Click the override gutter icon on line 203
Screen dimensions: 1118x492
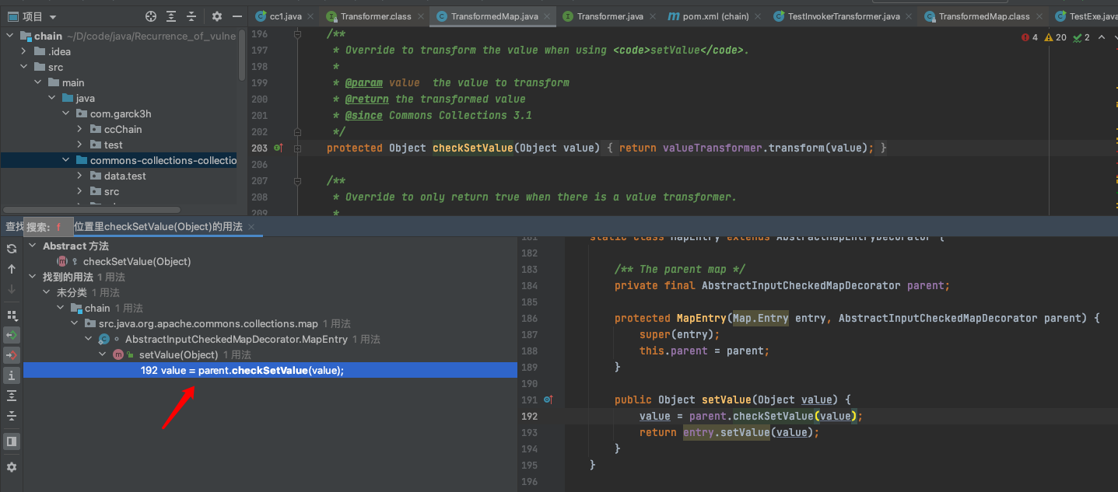point(279,148)
